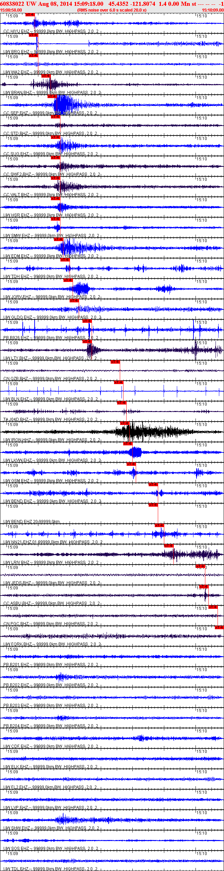Select the UW HSR EHZ station label
The width and height of the screenshot is (224, 871).
coord(51,215)
